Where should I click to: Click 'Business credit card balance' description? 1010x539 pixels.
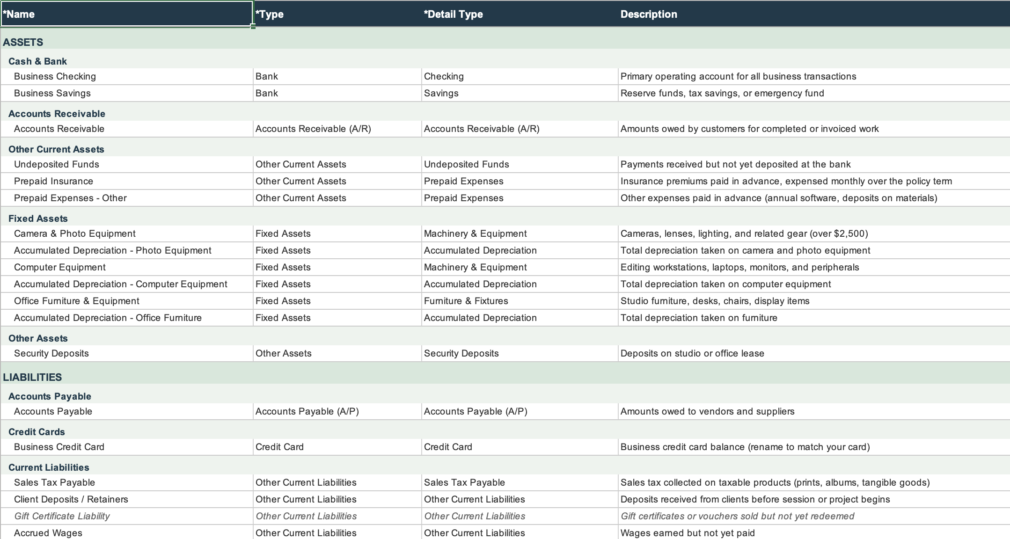click(814, 447)
